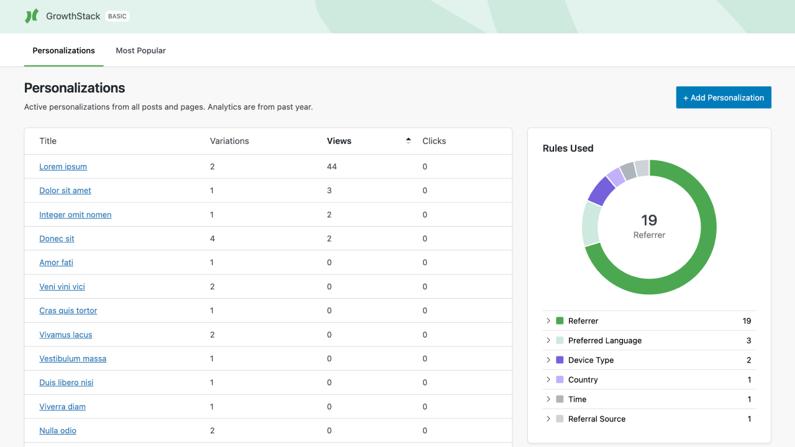Expand the Referral Source rule entry

click(548, 418)
